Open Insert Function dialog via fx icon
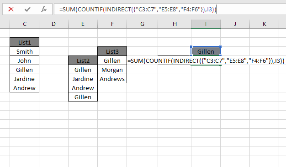 tap(44, 9)
